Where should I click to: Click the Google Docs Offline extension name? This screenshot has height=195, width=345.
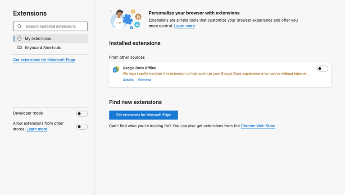click(139, 68)
